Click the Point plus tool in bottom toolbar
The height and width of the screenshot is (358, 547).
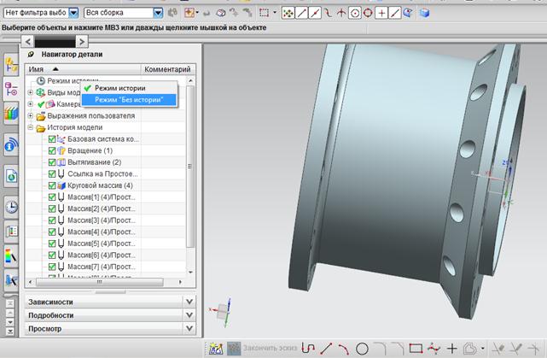(452, 349)
